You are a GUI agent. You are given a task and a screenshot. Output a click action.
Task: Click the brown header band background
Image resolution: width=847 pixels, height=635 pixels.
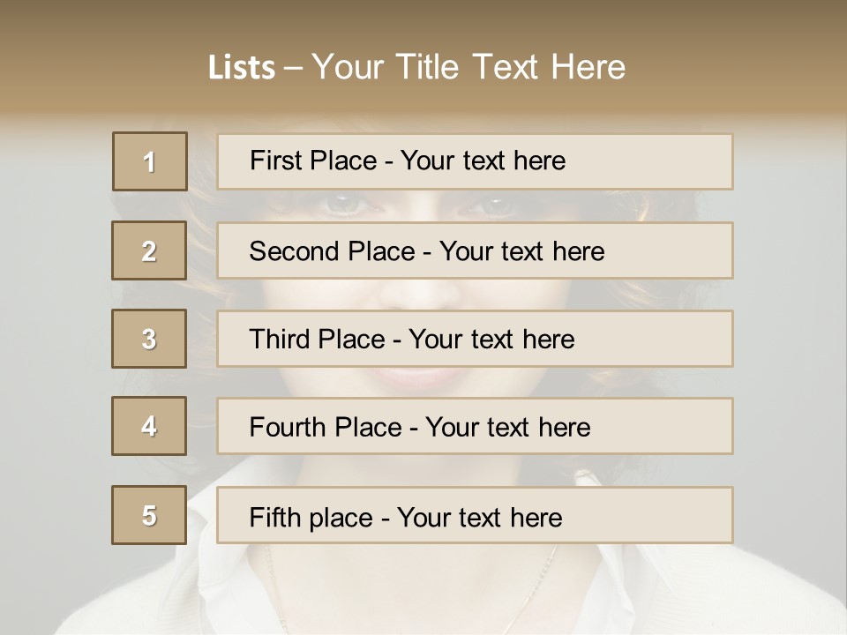[750, 53]
